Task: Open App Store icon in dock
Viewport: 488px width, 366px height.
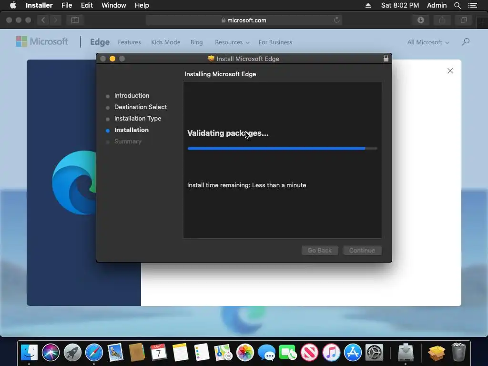Action: (x=353, y=353)
